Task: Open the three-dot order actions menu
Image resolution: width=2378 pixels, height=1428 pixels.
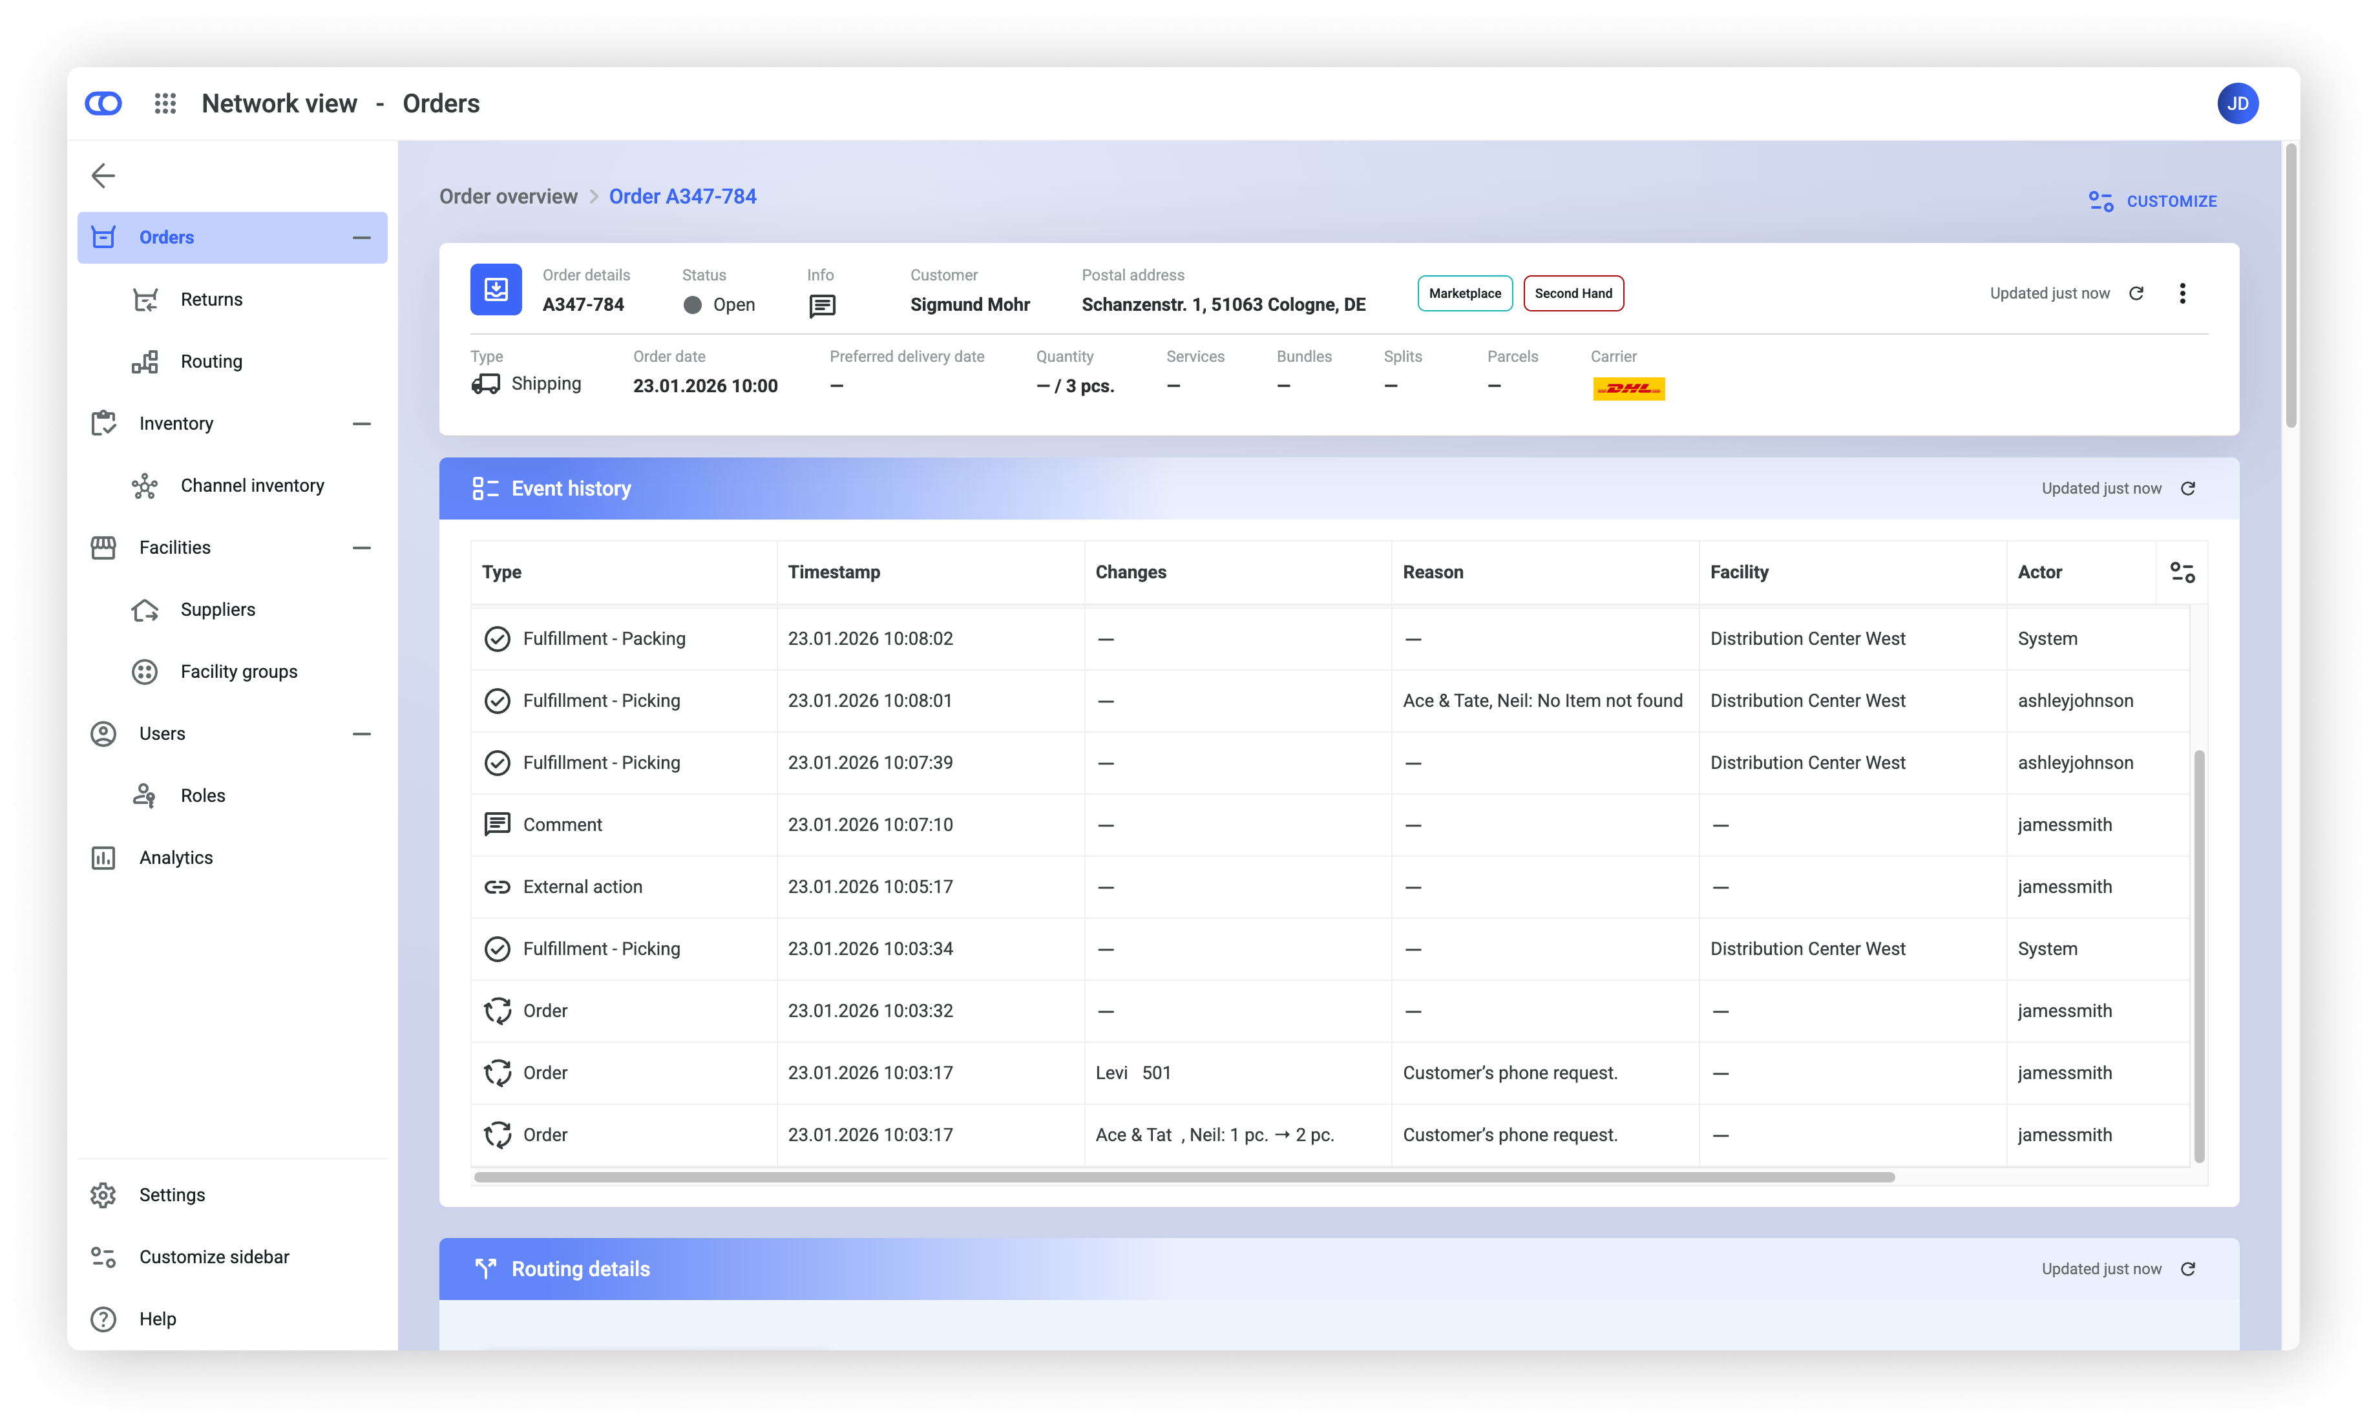Action: coord(2182,293)
